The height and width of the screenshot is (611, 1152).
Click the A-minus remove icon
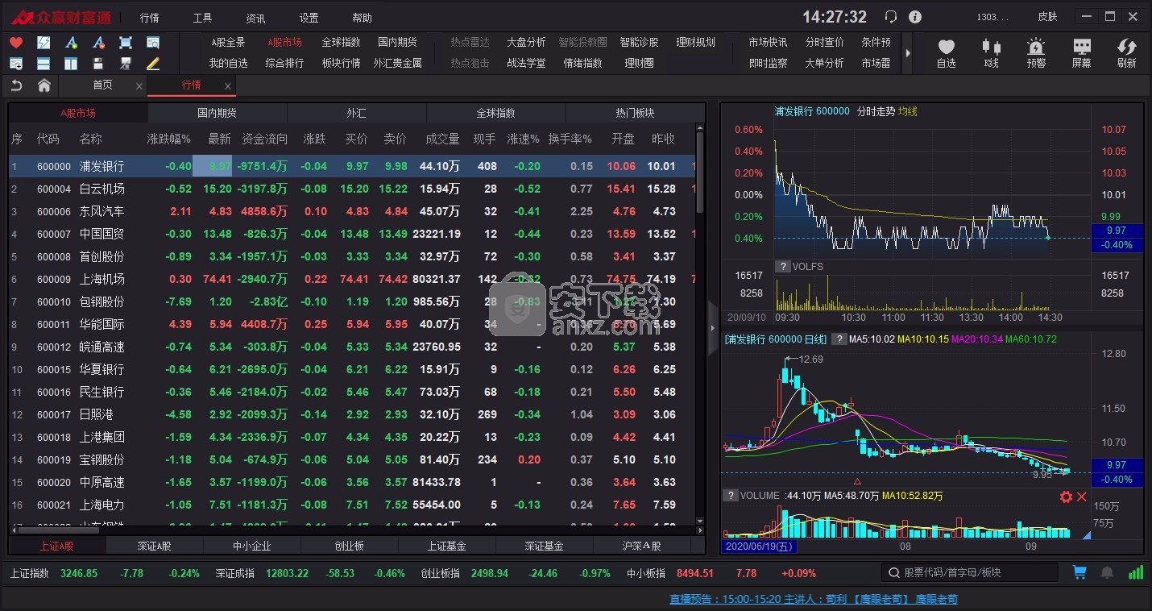pos(98,43)
